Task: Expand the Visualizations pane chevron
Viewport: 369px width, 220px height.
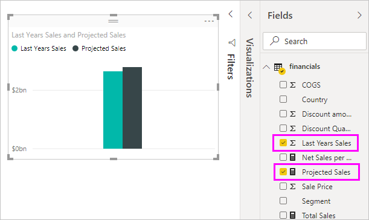Action: 250,15
